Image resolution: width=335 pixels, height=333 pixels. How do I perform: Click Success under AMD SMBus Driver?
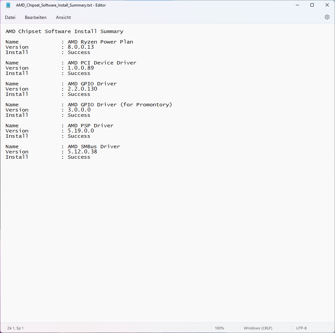[x=79, y=157]
